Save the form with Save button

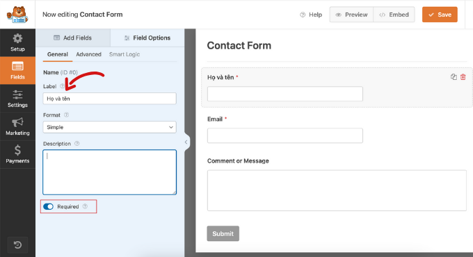point(440,15)
